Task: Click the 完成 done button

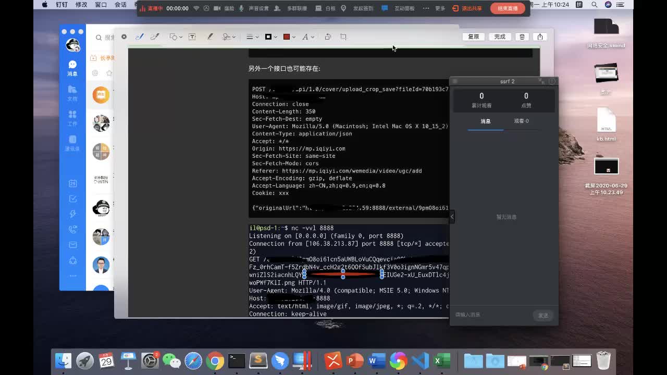Action: (x=500, y=36)
